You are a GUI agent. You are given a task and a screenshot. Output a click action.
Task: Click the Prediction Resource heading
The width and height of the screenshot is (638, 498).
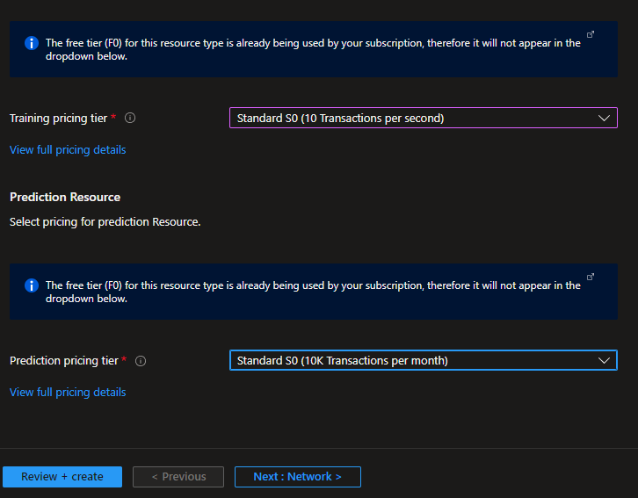click(65, 198)
